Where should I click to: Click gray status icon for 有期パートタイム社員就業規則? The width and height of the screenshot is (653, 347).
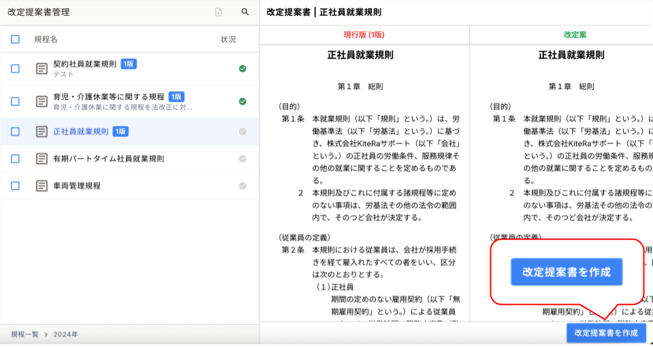[x=242, y=159]
